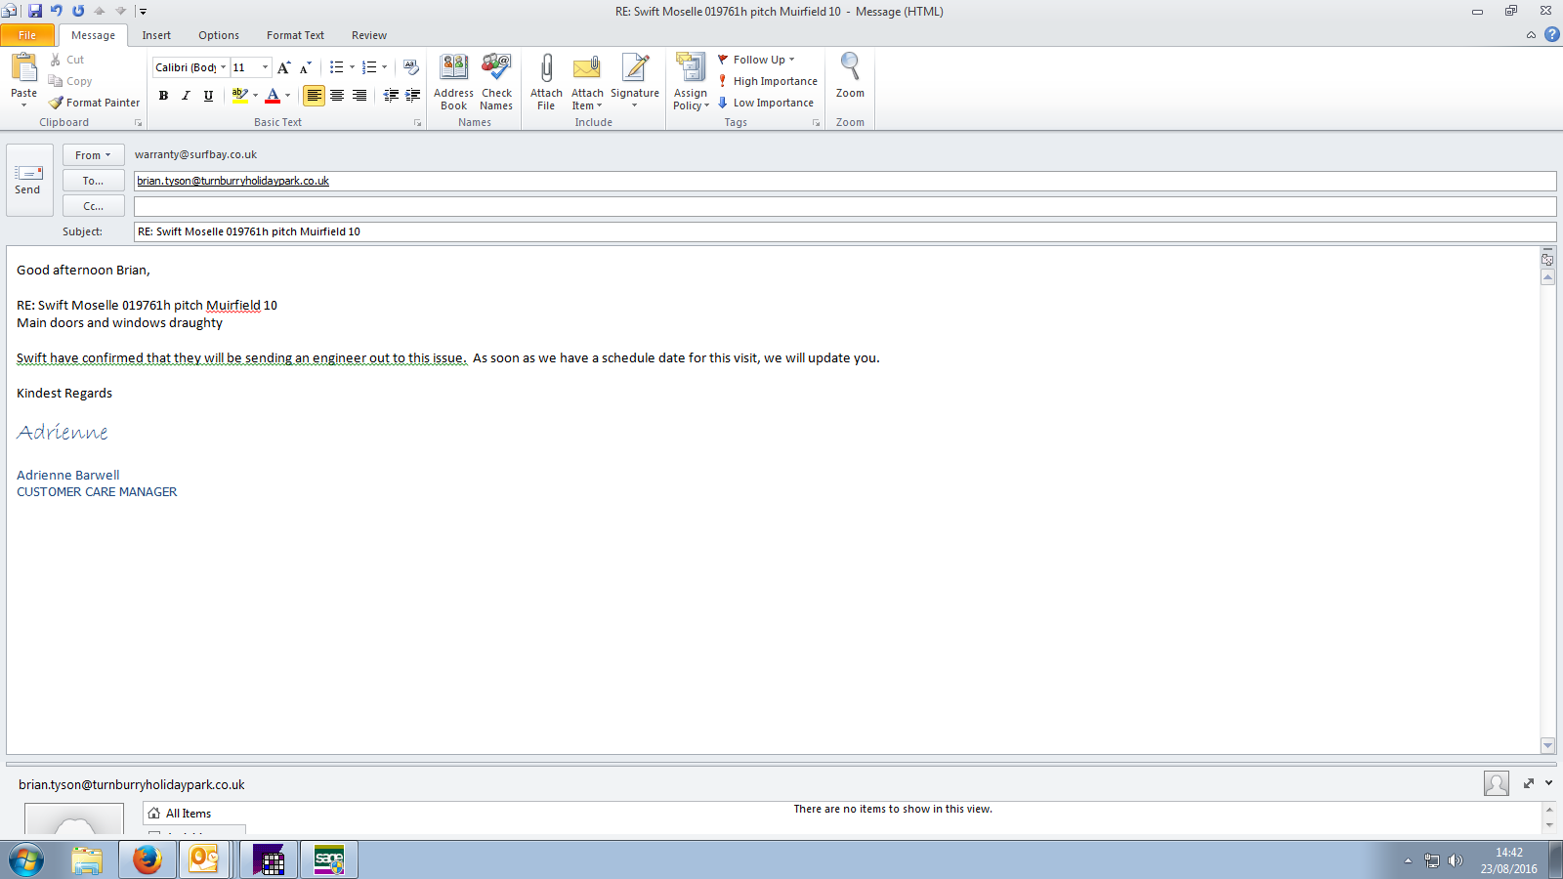
Task: Select the Message ribbon tab
Action: coord(93,35)
